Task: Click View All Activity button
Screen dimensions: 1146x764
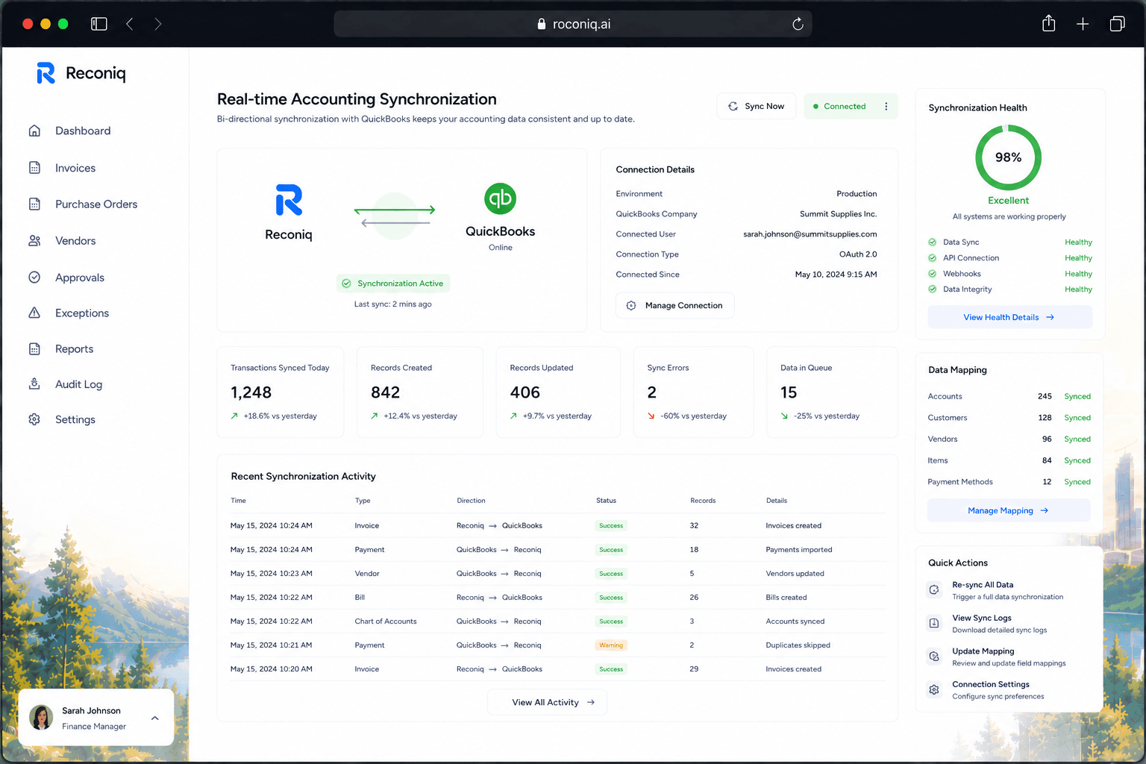Action: pos(547,702)
